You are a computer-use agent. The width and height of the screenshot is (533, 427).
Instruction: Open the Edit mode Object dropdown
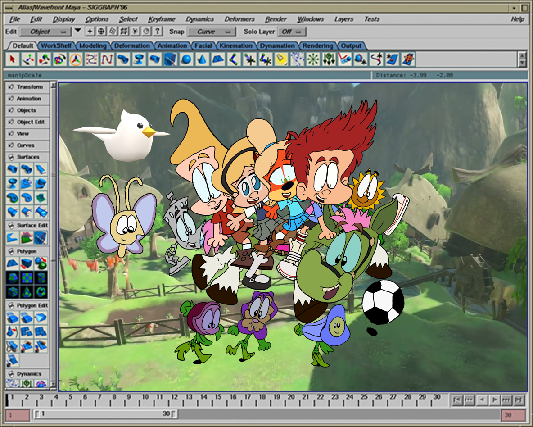pos(45,32)
